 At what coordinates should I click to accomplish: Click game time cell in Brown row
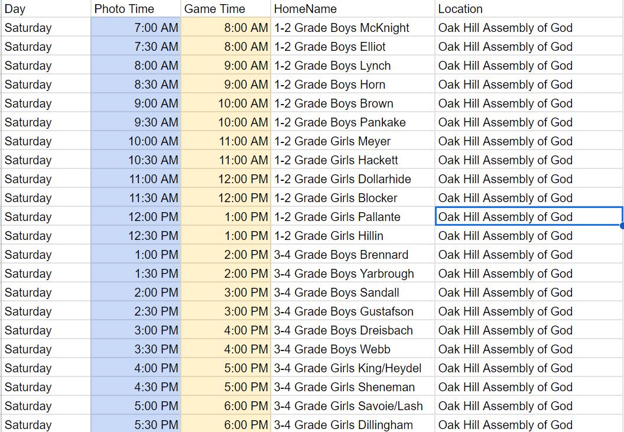226,103
